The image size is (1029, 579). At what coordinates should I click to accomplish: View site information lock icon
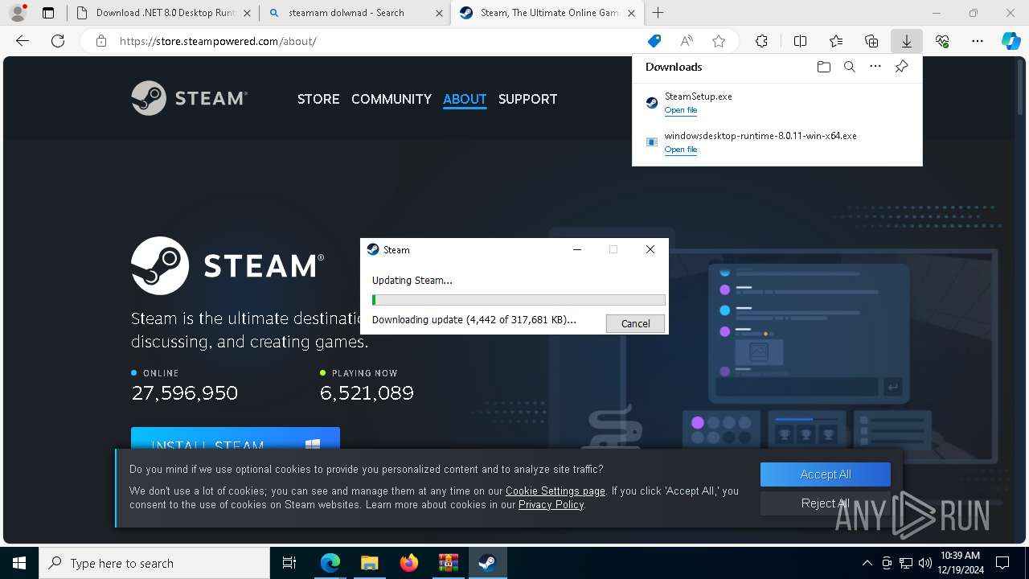[x=101, y=41]
